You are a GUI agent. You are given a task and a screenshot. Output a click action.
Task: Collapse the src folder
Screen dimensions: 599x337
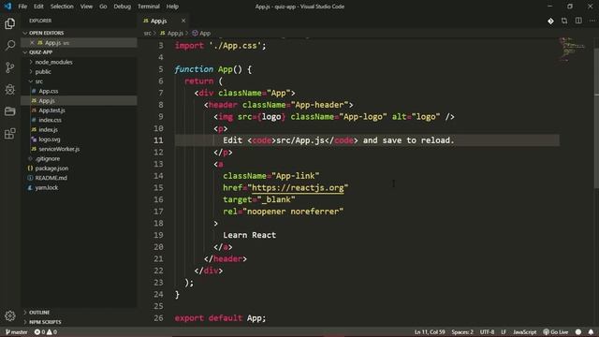pos(38,81)
